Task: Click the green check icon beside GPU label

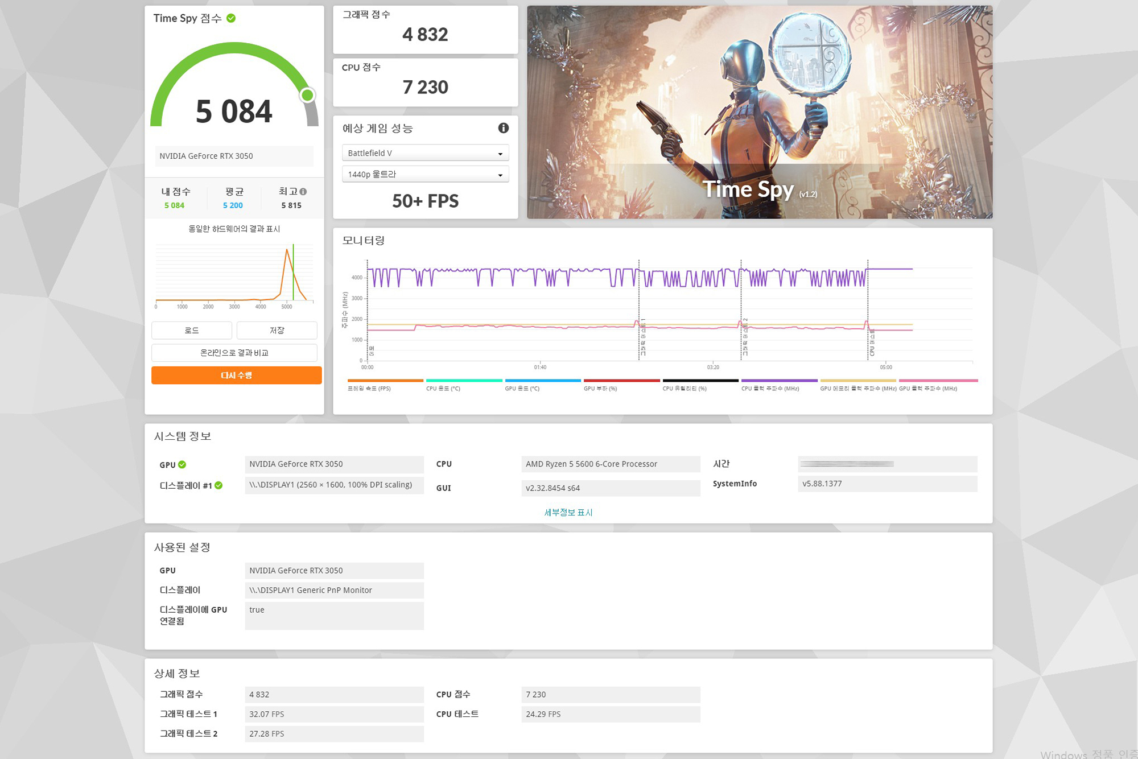Action: pyautogui.click(x=182, y=465)
